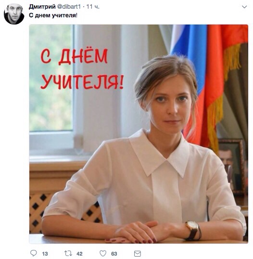Open the attached photo of the woman
This screenshot has height=259, width=253.
tap(139, 134)
